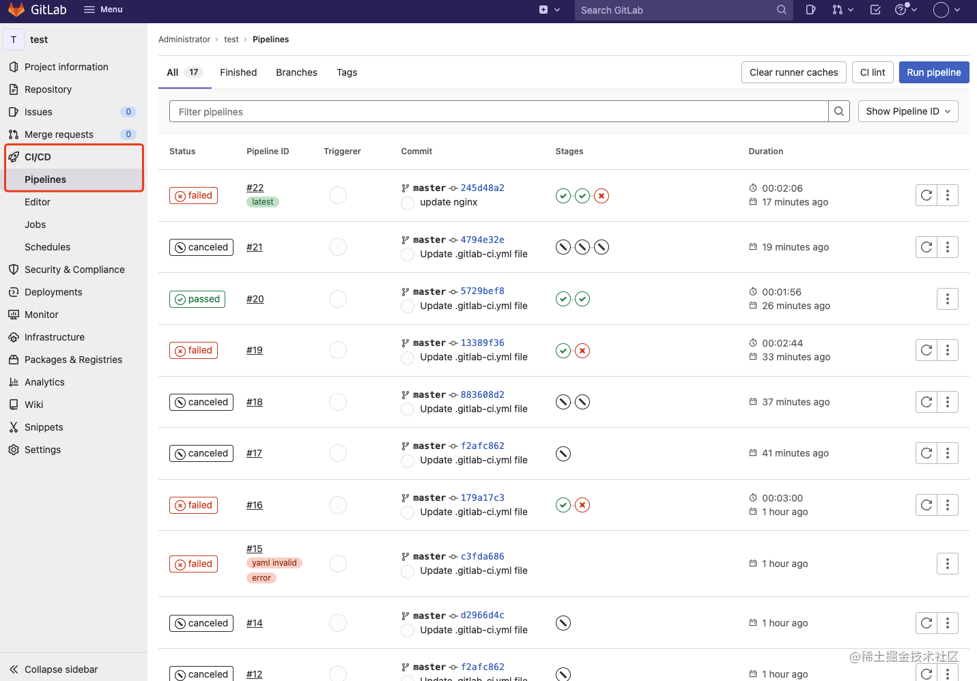Click the second passed stage icon of pipeline #20
The height and width of the screenshot is (681, 977).
click(582, 299)
